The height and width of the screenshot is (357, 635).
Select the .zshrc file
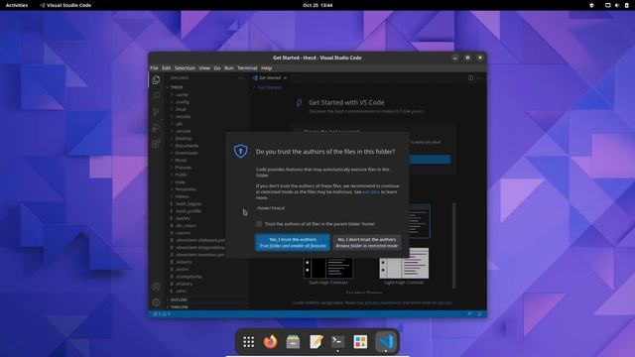click(x=182, y=291)
